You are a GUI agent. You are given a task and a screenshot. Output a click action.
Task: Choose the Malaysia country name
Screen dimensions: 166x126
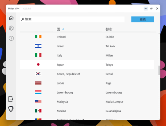click(x=62, y=102)
